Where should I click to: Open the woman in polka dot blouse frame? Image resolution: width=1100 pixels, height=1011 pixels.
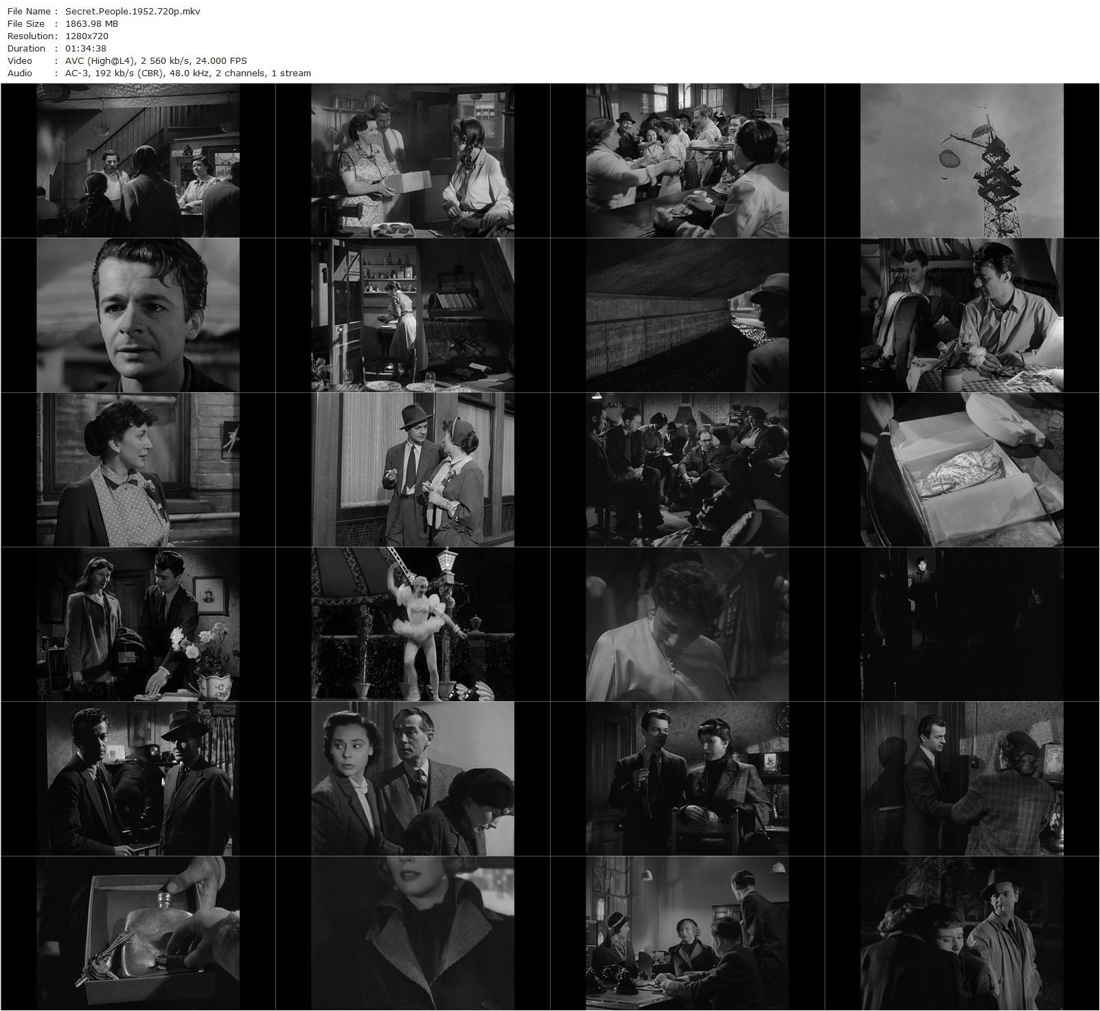pos(137,470)
